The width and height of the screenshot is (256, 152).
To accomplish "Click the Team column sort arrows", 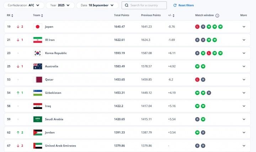I will point(42,16).
